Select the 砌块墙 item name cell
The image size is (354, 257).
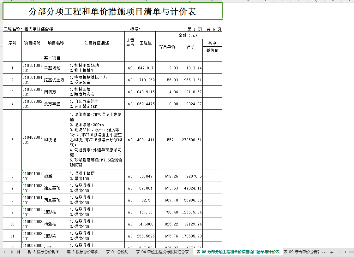(56, 140)
